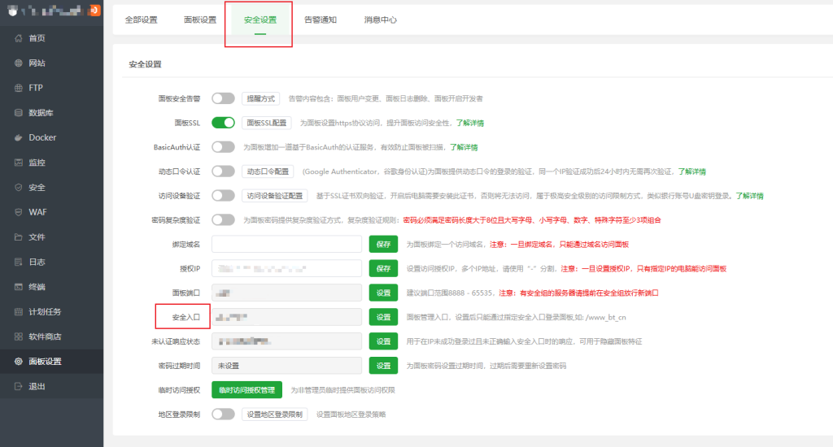Click 了解详情 link in 动态口令认证 row
The image size is (833, 447).
pyautogui.click(x=692, y=171)
